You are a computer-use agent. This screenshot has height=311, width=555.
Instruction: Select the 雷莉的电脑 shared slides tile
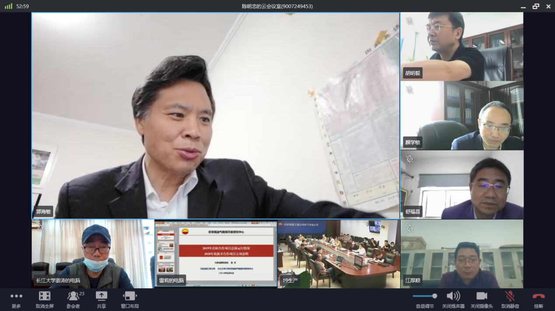216,253
